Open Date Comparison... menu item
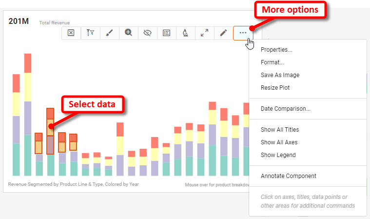Viewport: 370px width, 219px height. click(x=285, y=109)
